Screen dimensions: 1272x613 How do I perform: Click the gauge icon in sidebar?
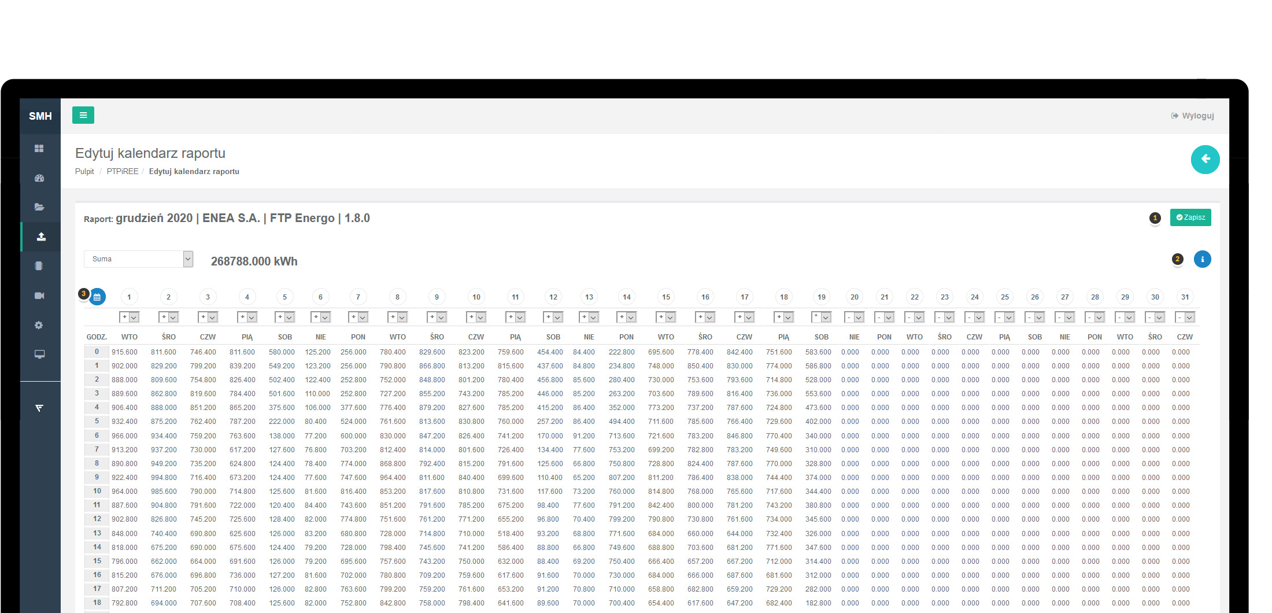coord(39,178)
